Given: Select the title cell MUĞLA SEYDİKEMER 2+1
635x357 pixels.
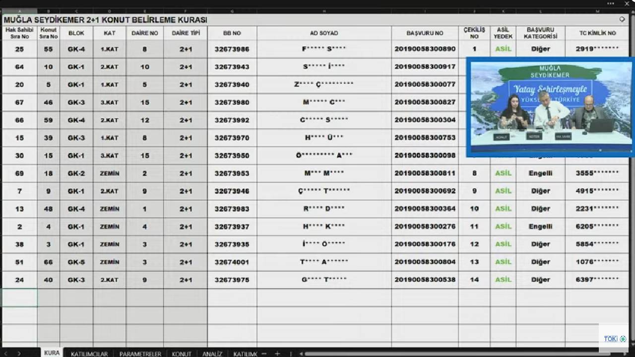Looking at the screenshot, I should (105, 20).
